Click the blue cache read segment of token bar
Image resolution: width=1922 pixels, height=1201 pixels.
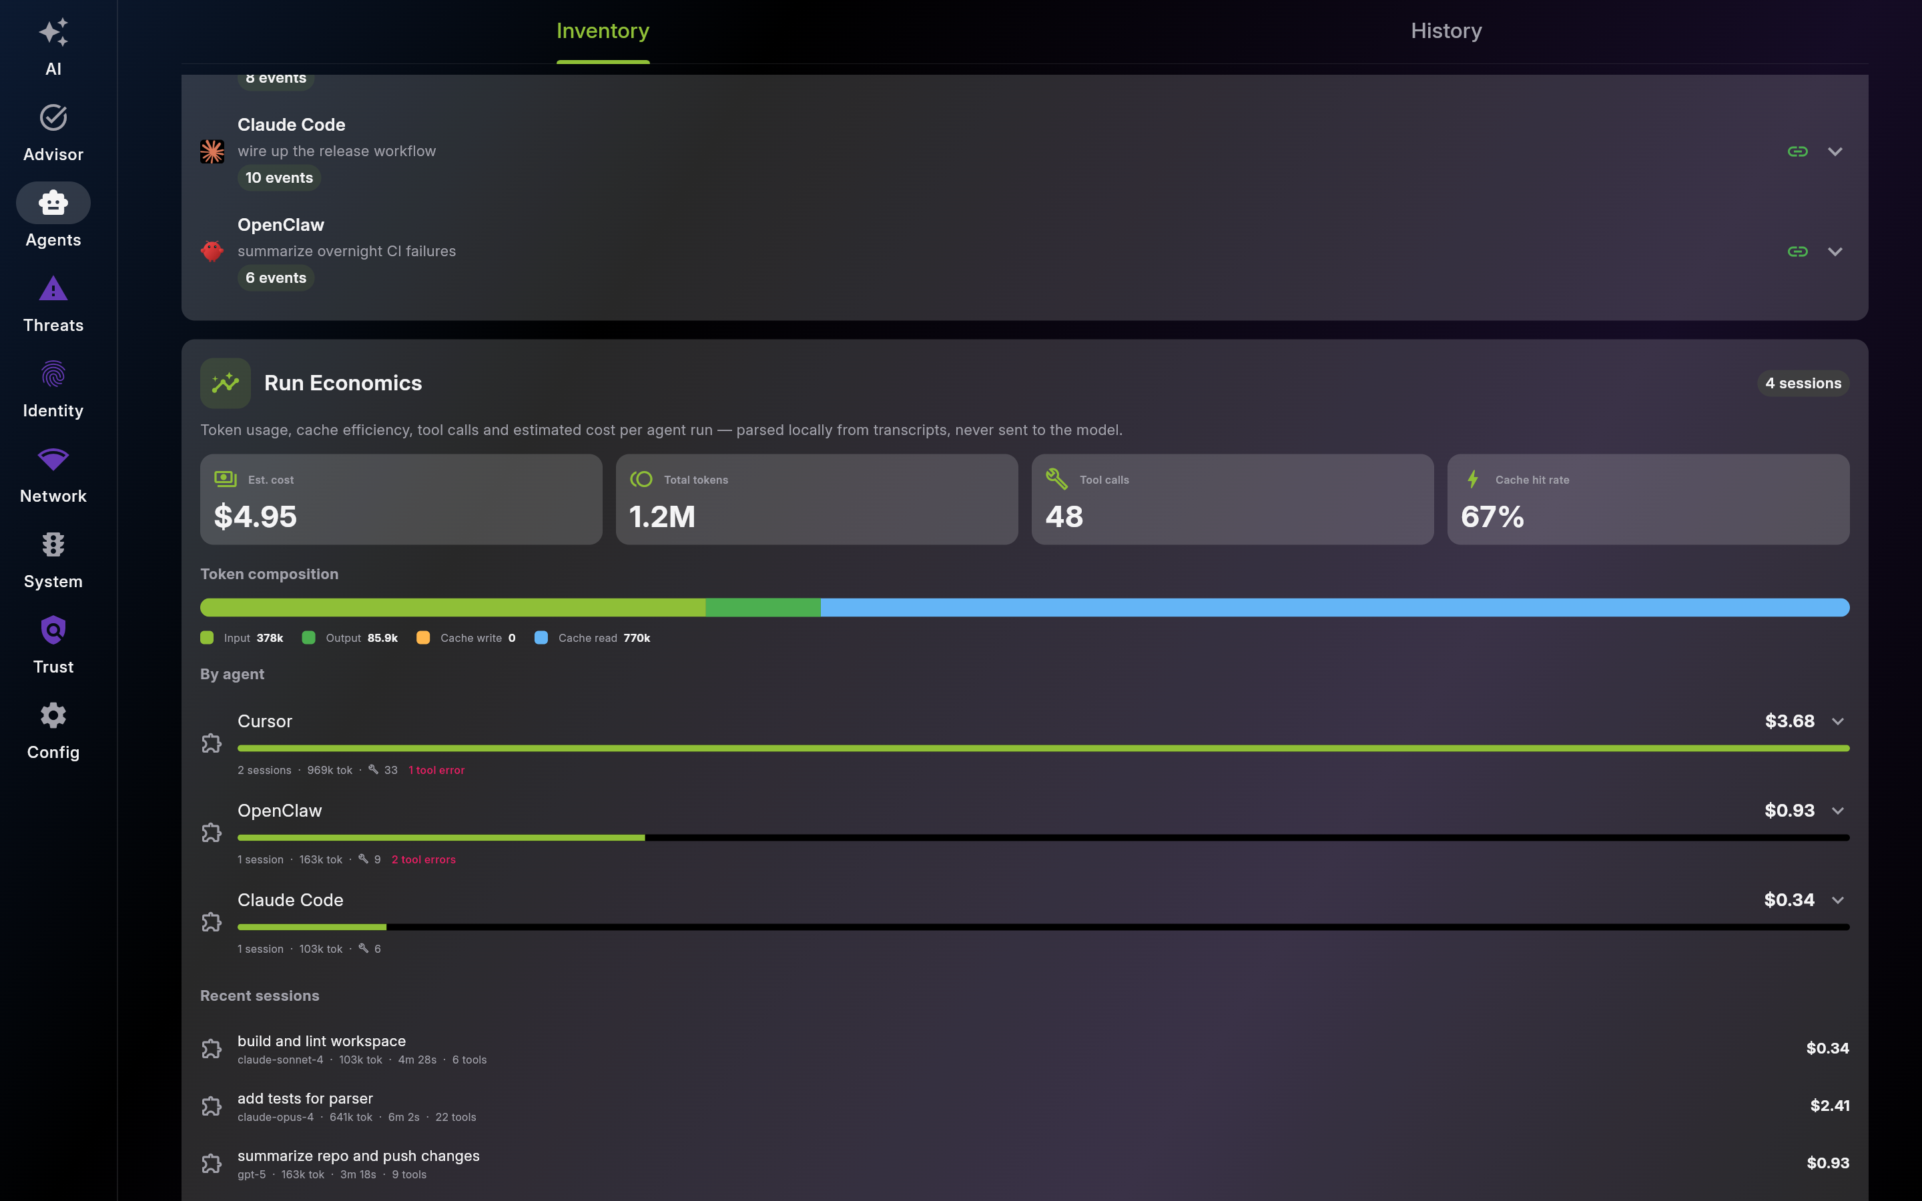pos(1335,608)
